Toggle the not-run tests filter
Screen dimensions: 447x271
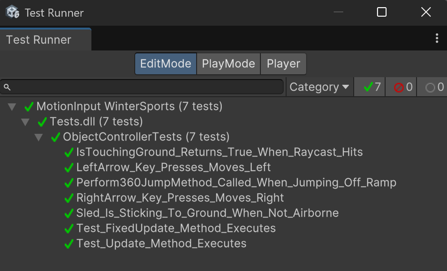[433, 87]
